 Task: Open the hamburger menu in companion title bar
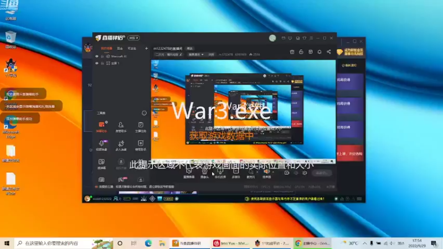(311, 38)
